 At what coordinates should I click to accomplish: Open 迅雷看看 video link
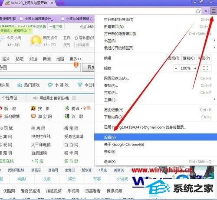(93, 191)
